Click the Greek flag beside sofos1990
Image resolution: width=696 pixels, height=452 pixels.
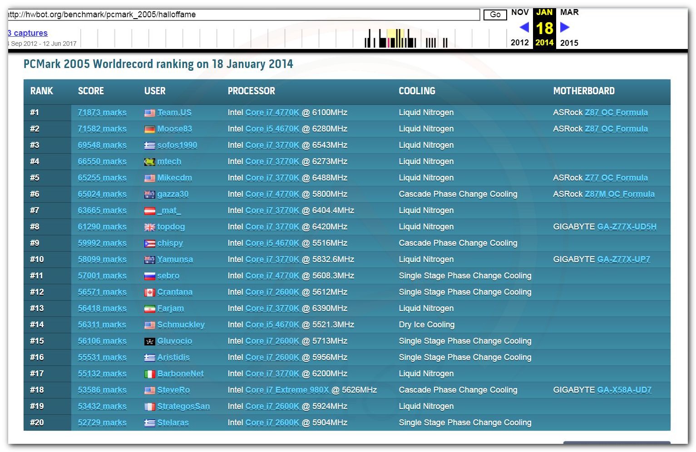149,146
